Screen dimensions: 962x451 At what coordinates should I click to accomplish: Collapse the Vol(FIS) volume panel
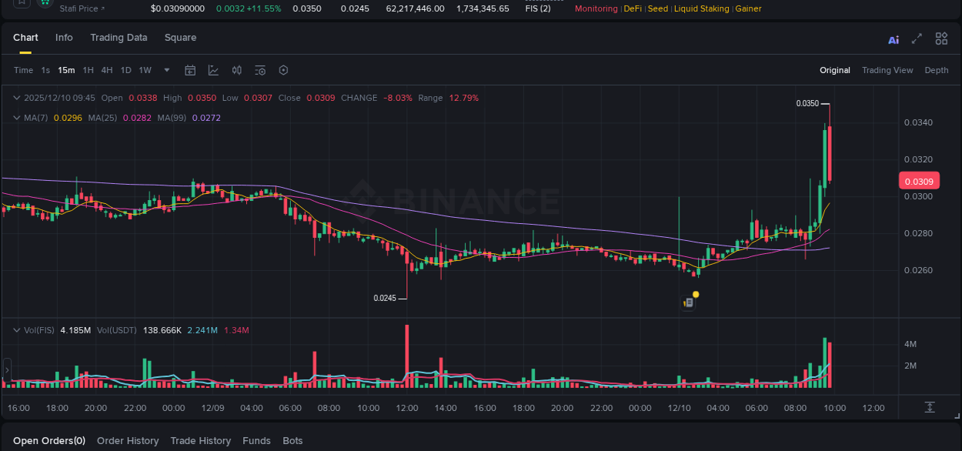(16, 329)
